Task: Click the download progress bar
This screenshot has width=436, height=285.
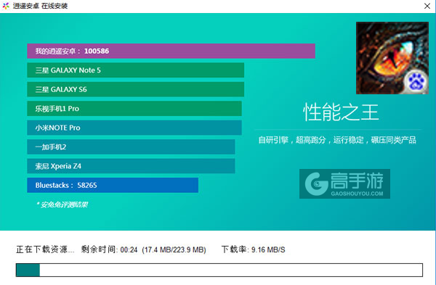Action: coord(219,270)
